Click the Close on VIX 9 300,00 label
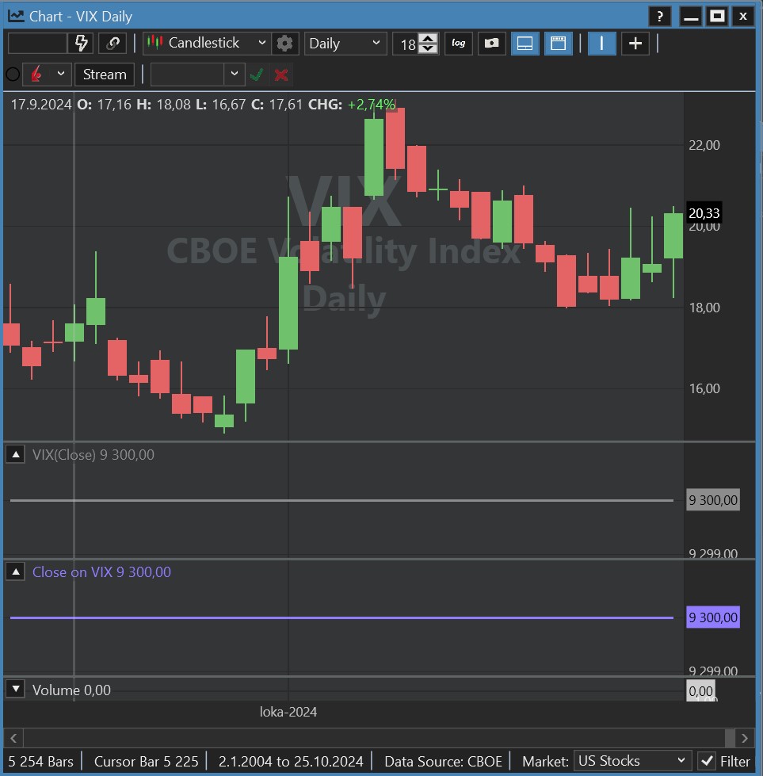This screenshot has height=776, width=763. [x=101, y=572]
